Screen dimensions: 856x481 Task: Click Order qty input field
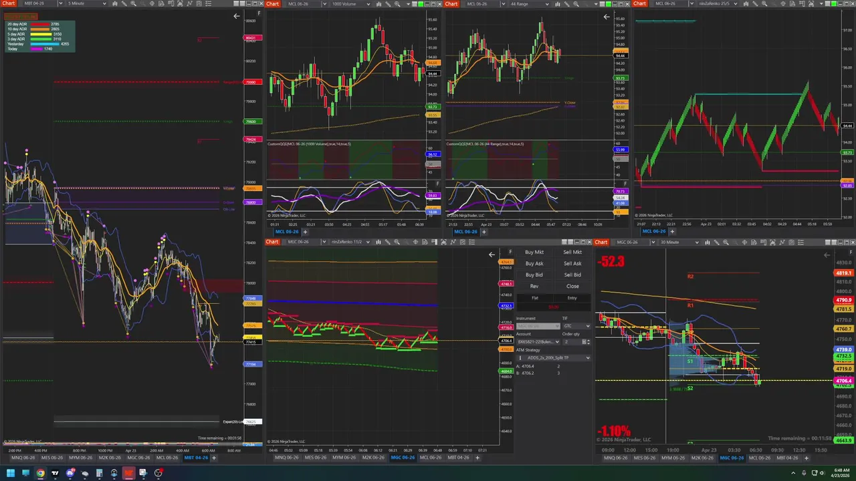[572, 341]
